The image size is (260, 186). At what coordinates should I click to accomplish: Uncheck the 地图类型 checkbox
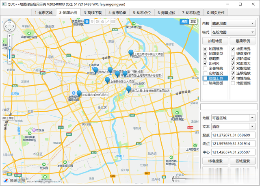coord(205,54)
